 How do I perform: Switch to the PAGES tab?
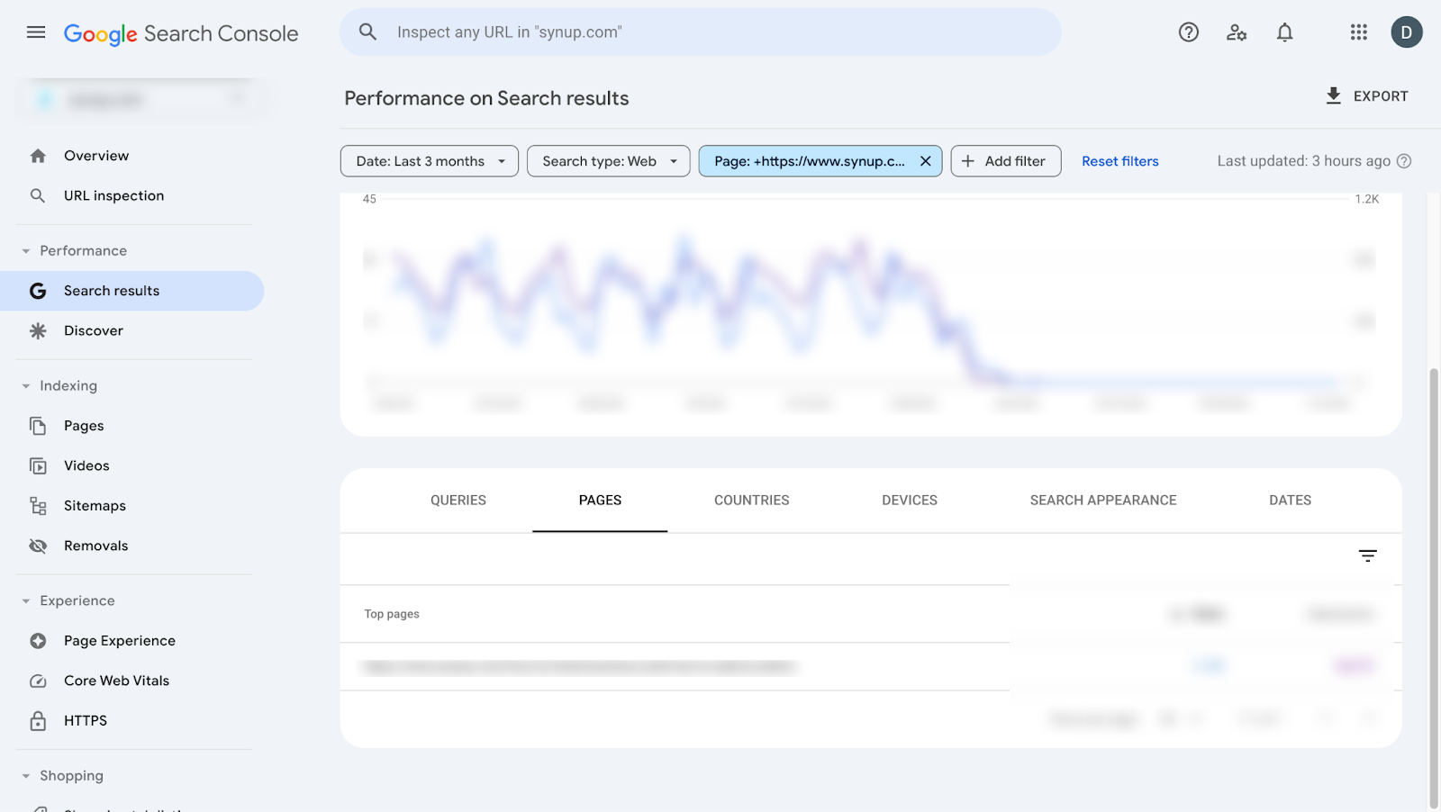click(x=600, y=501)
